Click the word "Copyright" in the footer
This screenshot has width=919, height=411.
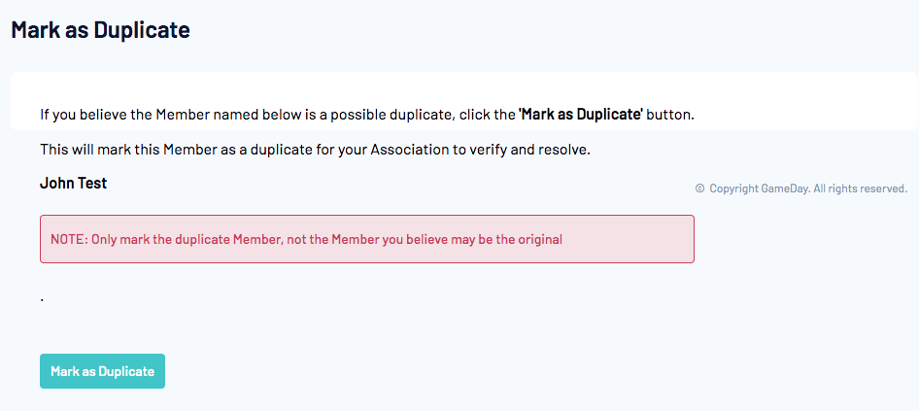733,188
